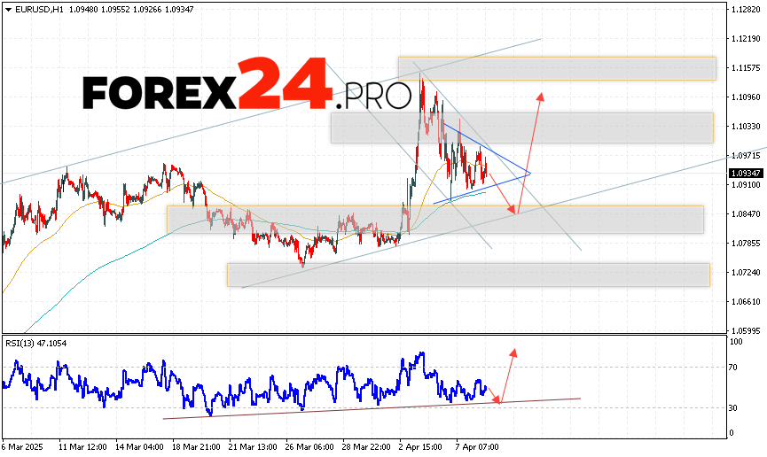Click the EURUSD,H1 symbol title text
This screenshot has width=767, height=457.
tap(35, 8)
